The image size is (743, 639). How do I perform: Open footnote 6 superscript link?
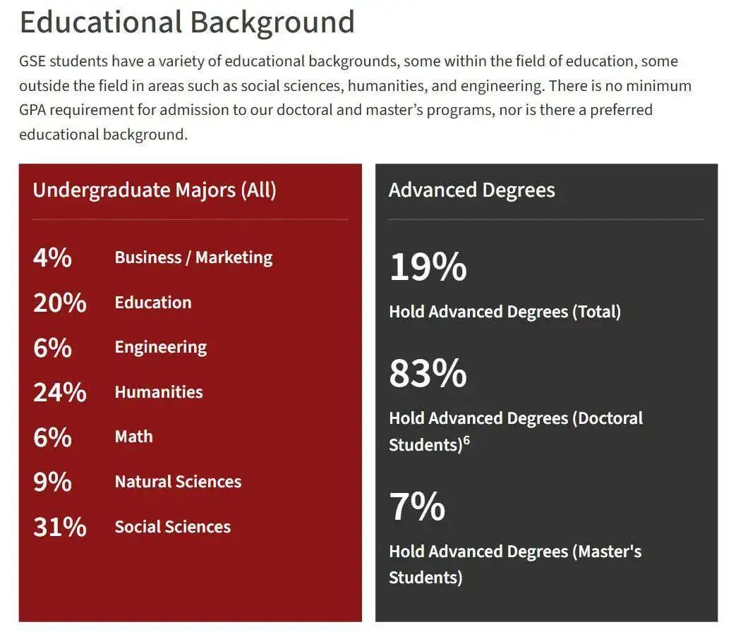(466, 440)
